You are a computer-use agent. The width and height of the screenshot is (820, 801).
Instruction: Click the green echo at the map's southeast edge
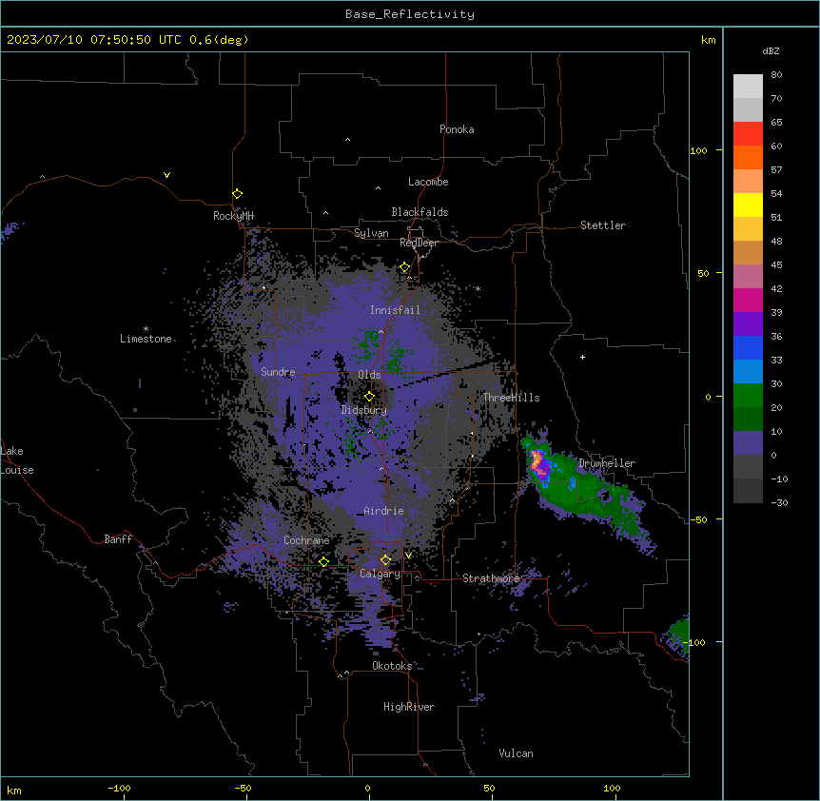click(x=679, y=635)
